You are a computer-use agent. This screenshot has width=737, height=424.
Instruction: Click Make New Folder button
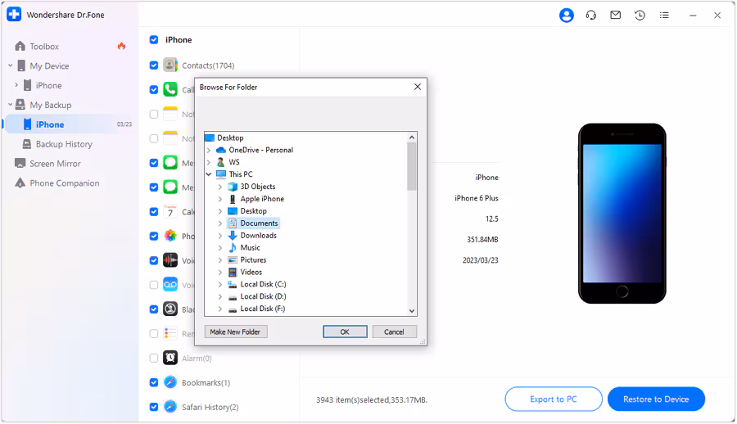coord(236,332)
